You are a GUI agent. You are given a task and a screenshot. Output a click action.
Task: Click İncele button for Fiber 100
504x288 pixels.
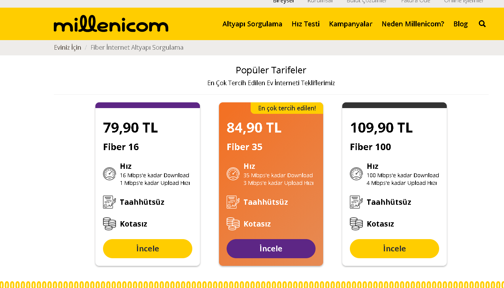coord(395,249)
